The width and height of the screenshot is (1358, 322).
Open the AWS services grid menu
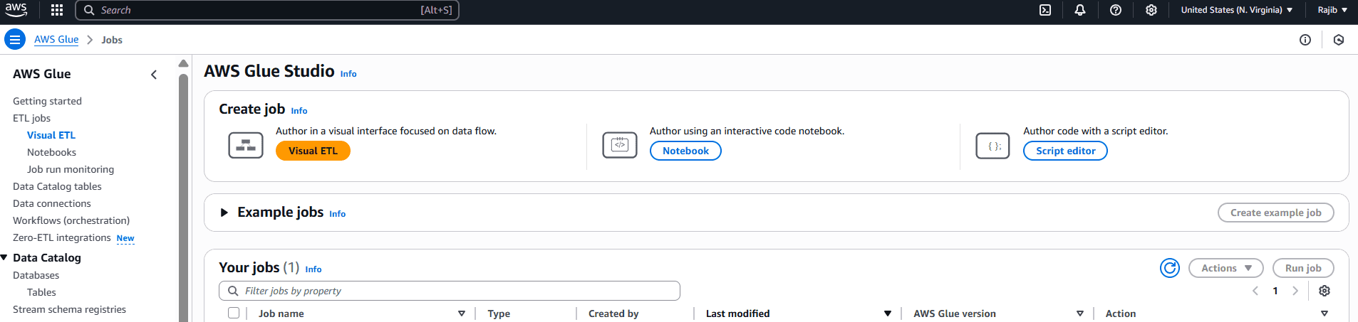[x=57, y=10]
